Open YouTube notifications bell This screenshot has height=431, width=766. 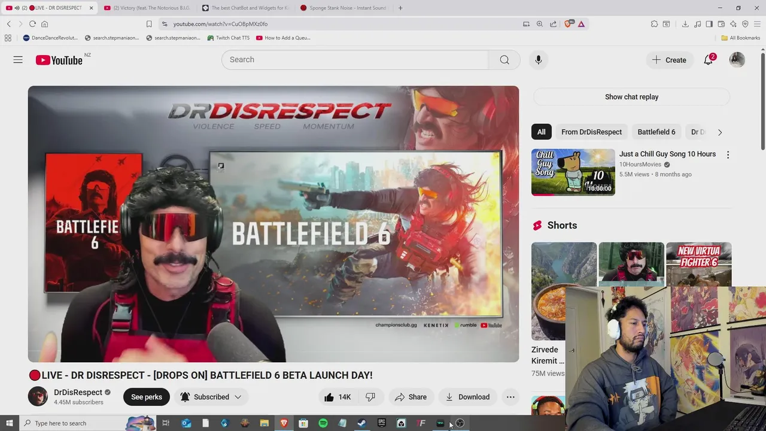pyautogui.click(x=709, y=60)
